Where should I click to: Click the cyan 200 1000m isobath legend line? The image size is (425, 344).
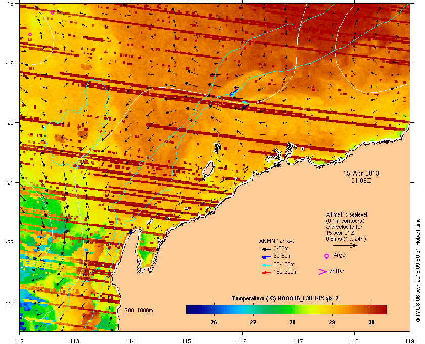click(136, 315)
